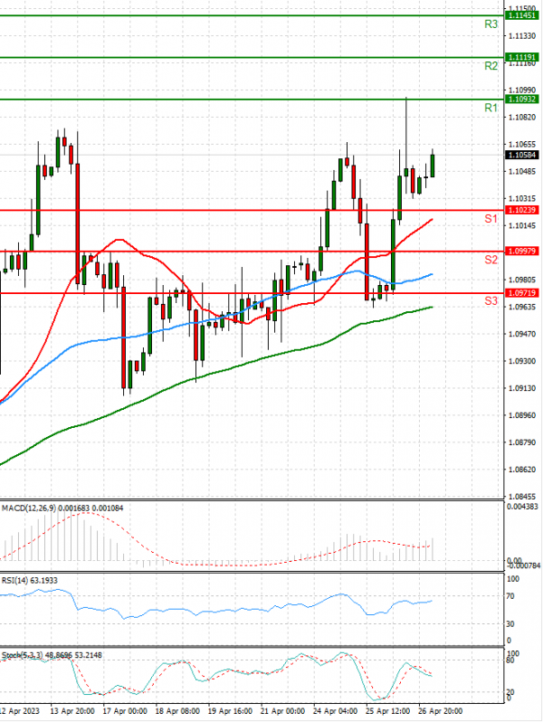Image resolution: width=543 pixels, height=722 pixels.
Task: Select the green R1 label
Action: point(491,109)
